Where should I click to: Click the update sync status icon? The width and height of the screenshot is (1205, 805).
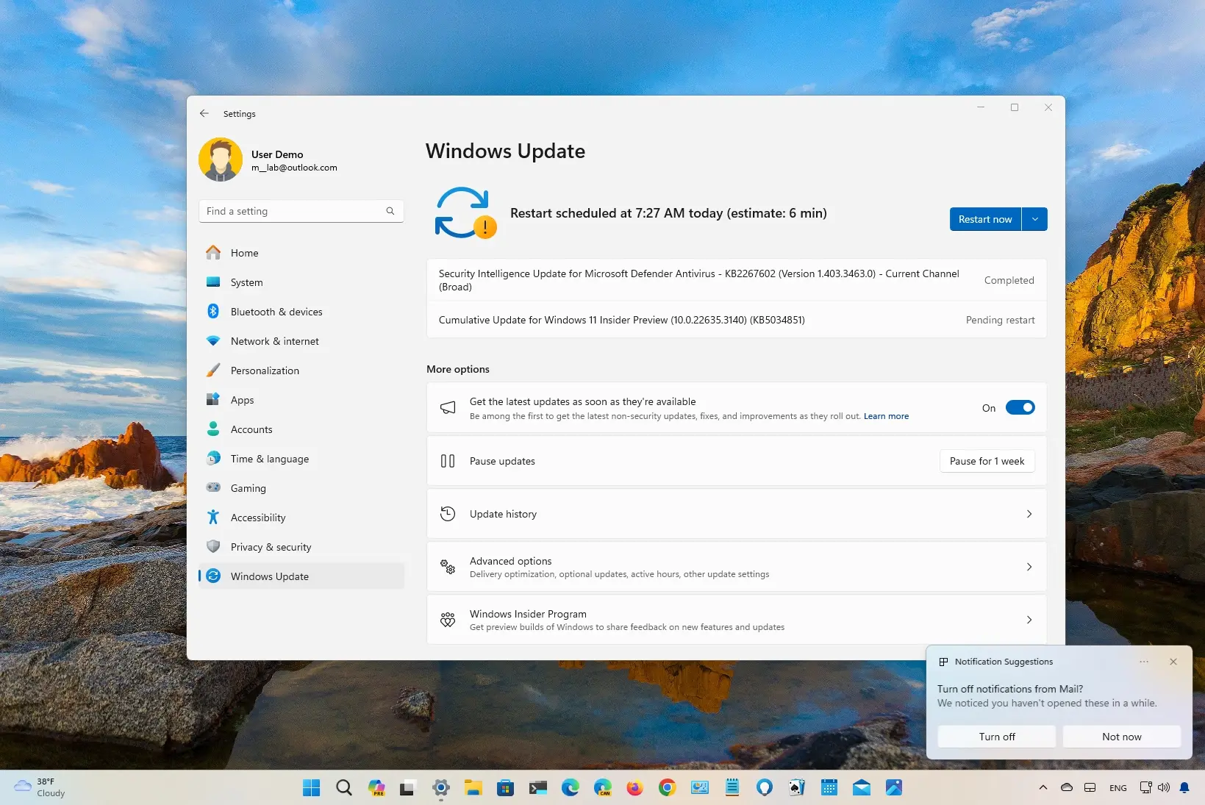point(465,213)
